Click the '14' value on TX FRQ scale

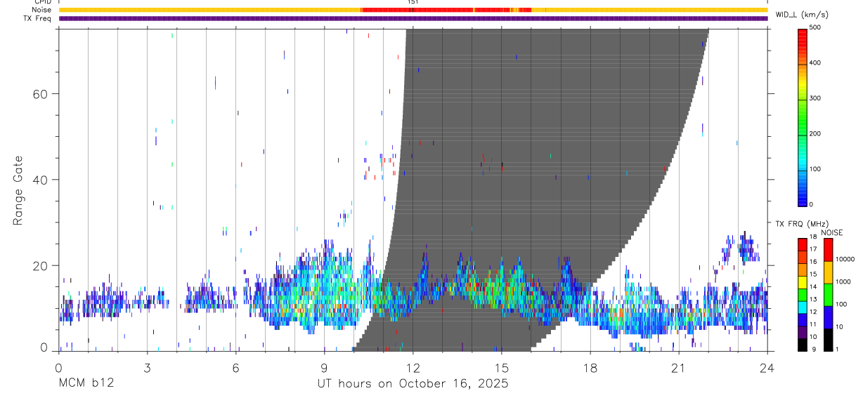[813, 287]
